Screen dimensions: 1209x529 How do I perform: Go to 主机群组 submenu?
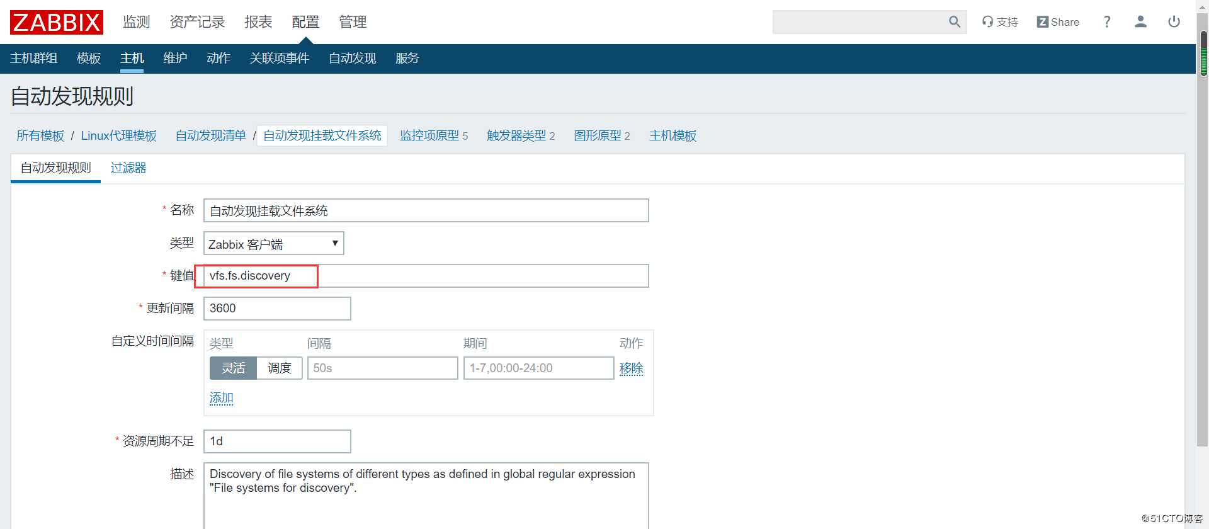pos(34,59)
